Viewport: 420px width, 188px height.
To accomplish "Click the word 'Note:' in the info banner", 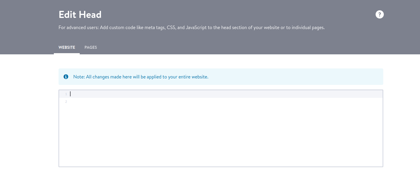I will [79, 77].
